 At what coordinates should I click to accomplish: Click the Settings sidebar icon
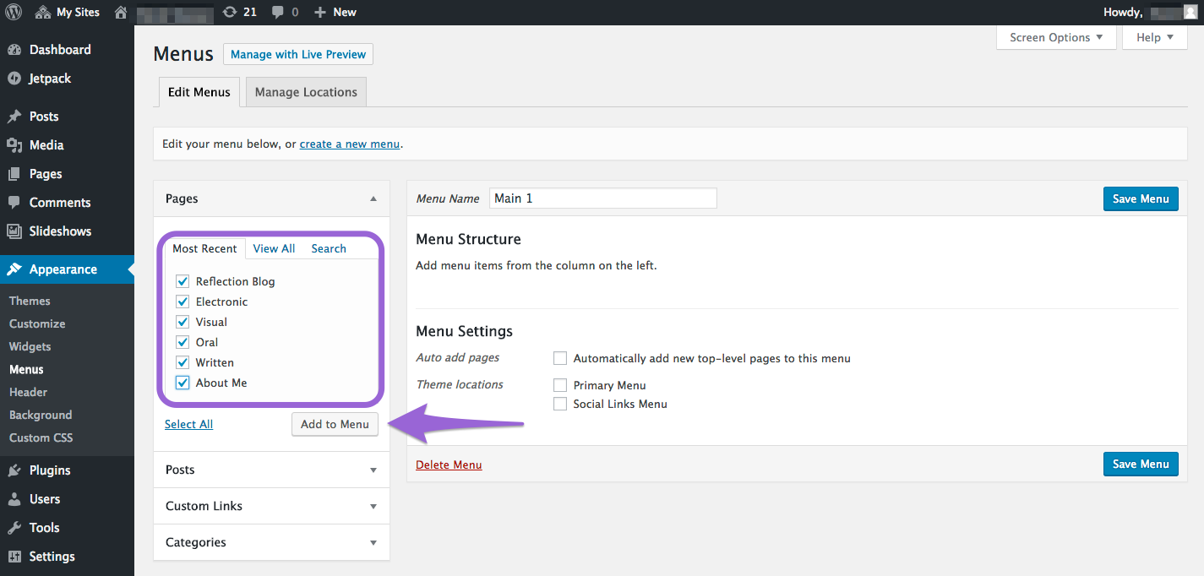coord(14,557)
